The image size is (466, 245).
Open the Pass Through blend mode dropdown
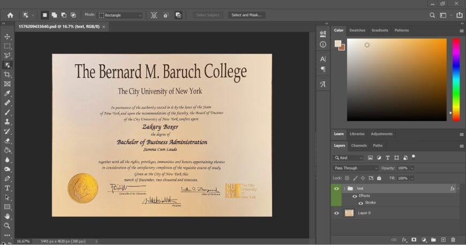coord(355,168)
